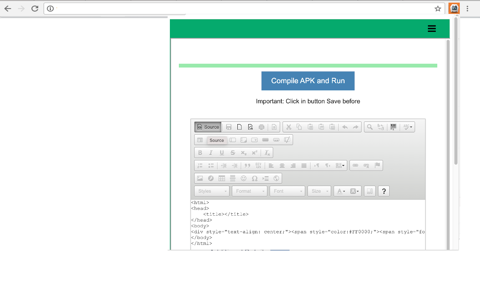Open the Text Color picker
The height and width of the screenshot is (300, 480).
click(x=341, y=191)
